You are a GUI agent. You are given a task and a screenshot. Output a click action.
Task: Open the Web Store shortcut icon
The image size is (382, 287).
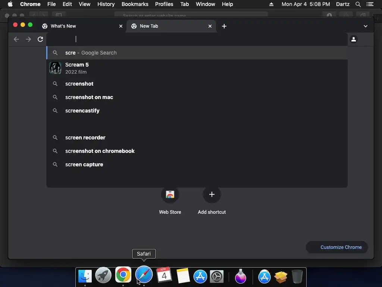(x=170, y=194)
